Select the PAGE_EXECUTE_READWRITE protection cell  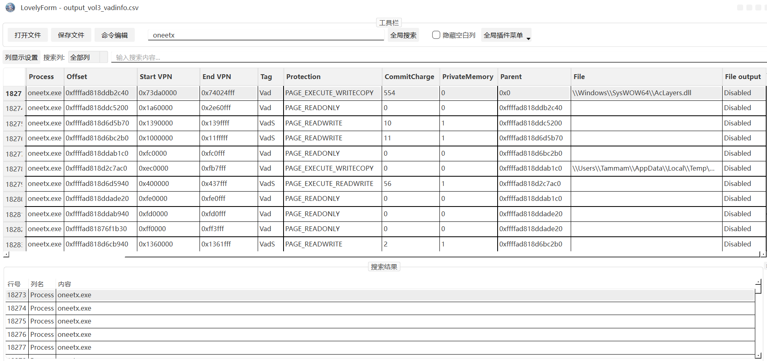coord(333,184)
